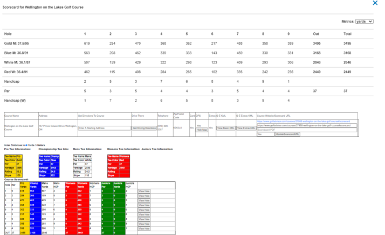Open the Metrics yards dropdown

coord(365,22)
